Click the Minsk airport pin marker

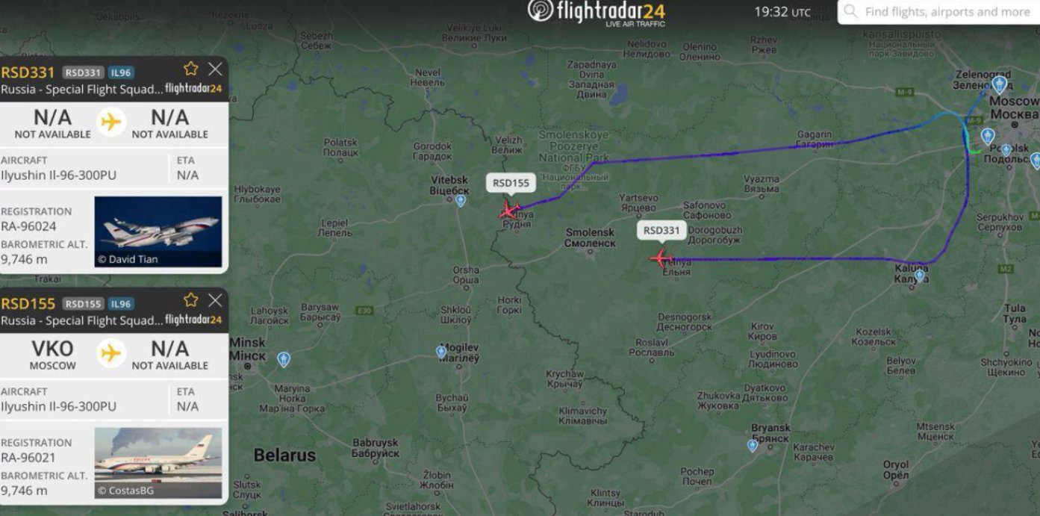pyautogui.click(x=283, y=359)
